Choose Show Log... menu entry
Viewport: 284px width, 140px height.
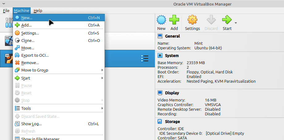[x=59, y=124]
